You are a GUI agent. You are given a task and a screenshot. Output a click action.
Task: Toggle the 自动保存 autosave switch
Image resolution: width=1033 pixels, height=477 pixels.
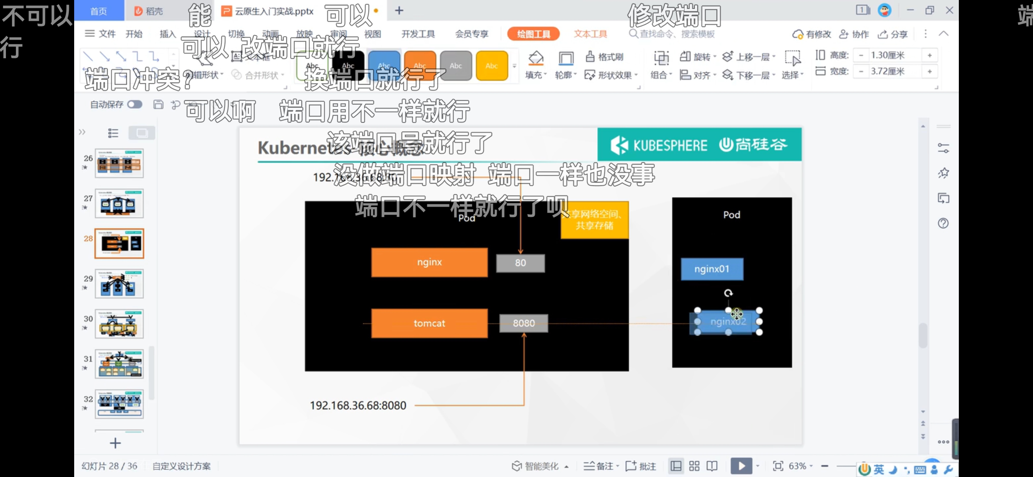pyautogui.click(x=135, y=105)
